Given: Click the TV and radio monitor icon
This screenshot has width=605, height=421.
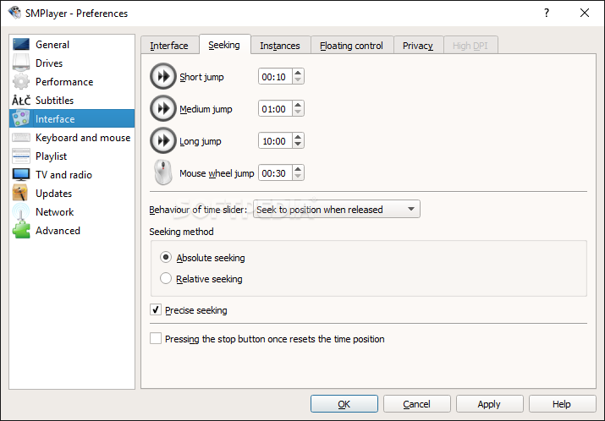Looking at the screenshot, I should [x=21, y=174].
